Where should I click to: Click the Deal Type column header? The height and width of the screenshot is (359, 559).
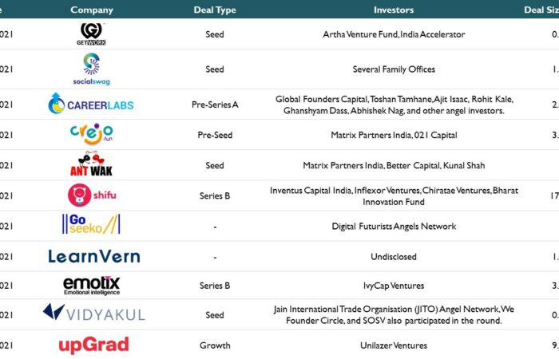pyautogui.click(x=215, y=10)
